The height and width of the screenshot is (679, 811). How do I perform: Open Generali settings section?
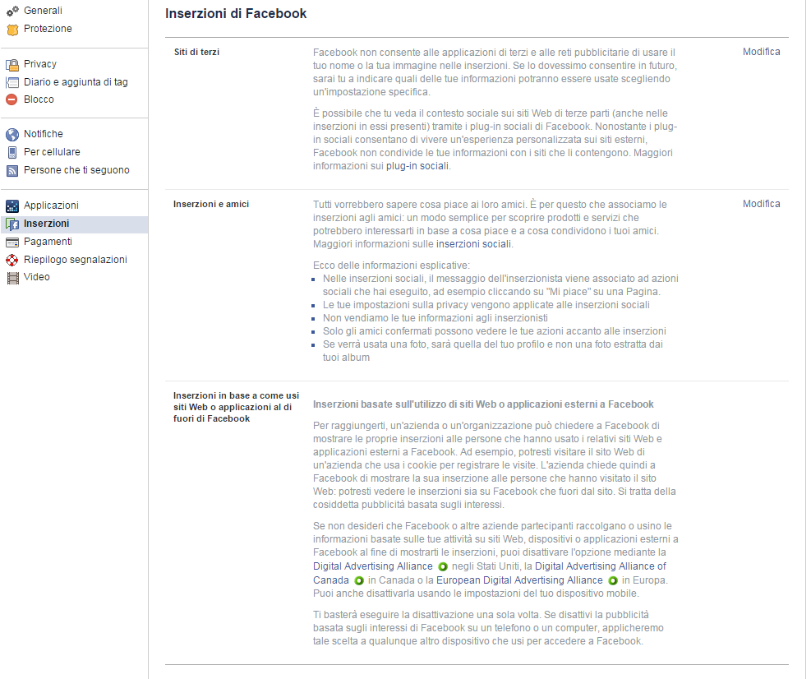tap(43, 11)
